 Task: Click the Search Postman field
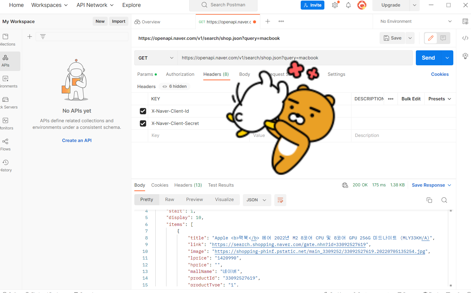223,5
